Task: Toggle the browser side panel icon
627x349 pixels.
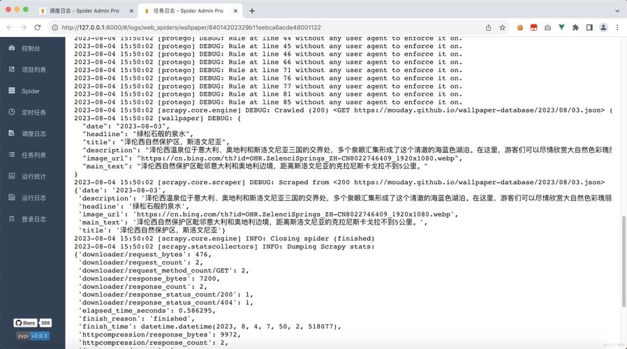Action: pos(589,27)
